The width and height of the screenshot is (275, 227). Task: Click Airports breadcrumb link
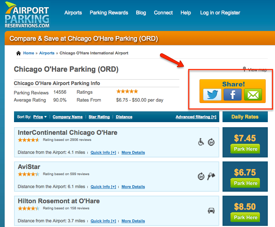[x=47, y=53]
